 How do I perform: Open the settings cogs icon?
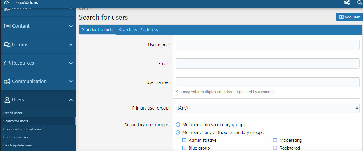347,3
